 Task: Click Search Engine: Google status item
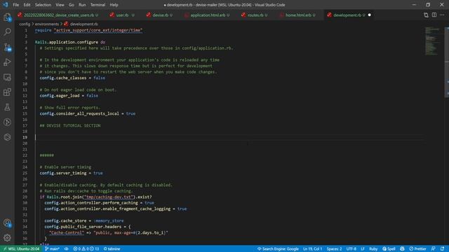(x=278, y=249)
